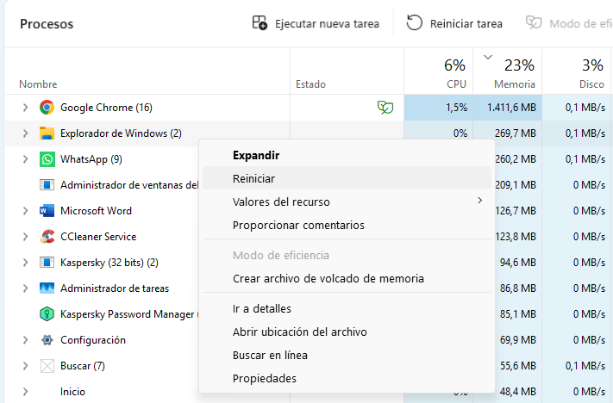This screenshot has height=403, width=613.
Task: Click Chrome's 1.411,6 MB memory value
Action: (x=511, y=108)
